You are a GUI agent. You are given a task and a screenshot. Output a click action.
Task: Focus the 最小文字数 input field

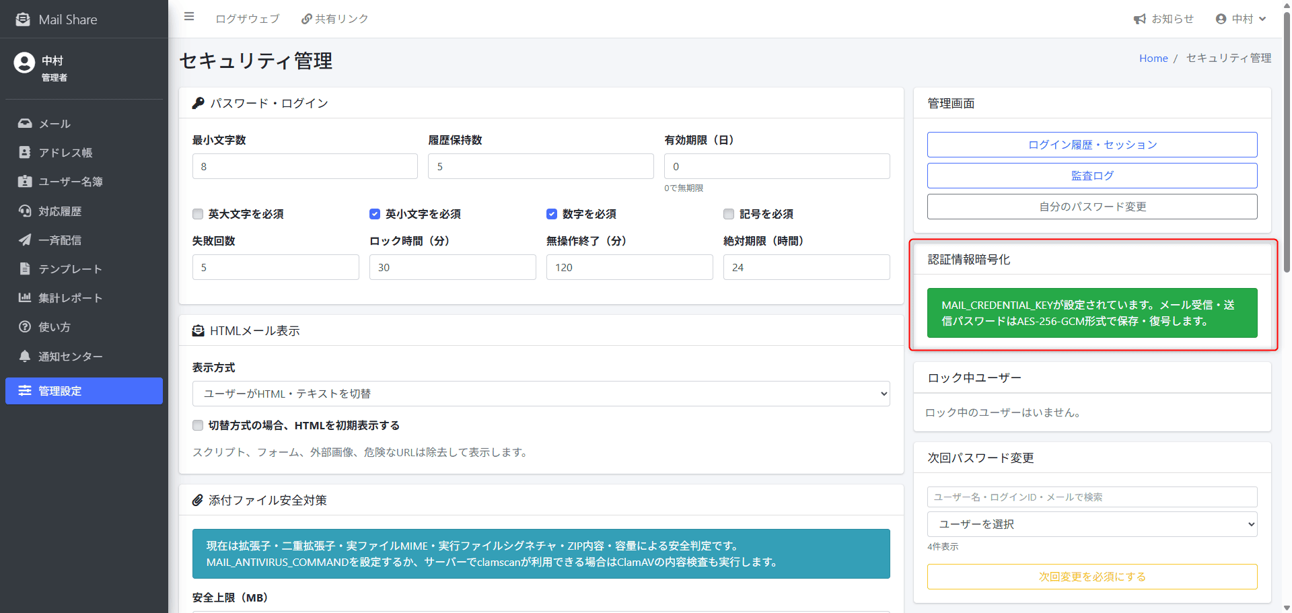click(305, 166)
